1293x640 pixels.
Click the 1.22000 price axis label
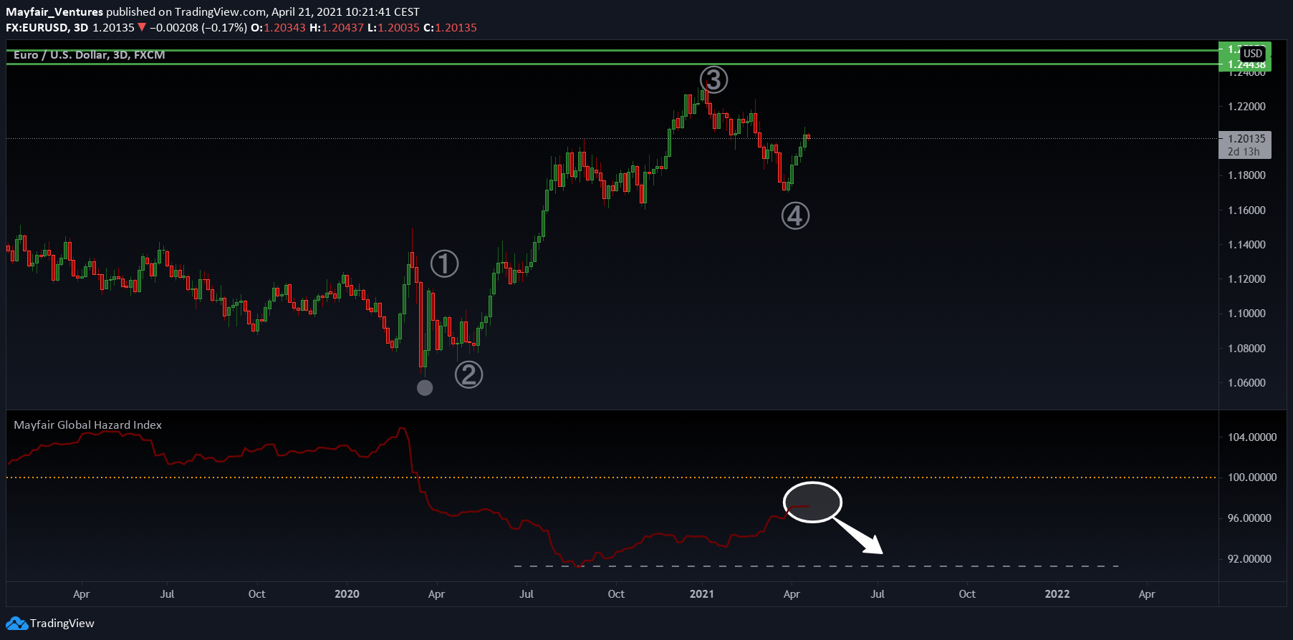pos(1246,106)
